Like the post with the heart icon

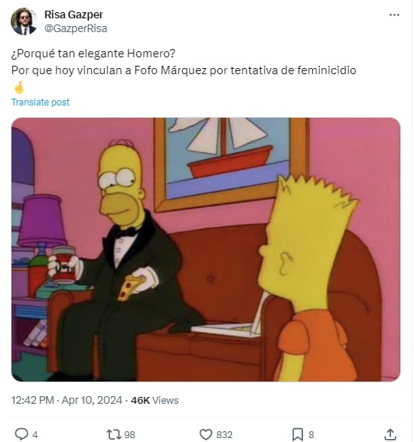(x=206, y=434)
